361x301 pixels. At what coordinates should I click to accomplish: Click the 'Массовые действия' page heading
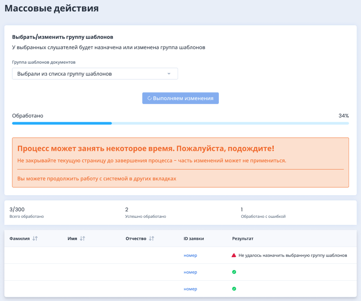point(51,8)
